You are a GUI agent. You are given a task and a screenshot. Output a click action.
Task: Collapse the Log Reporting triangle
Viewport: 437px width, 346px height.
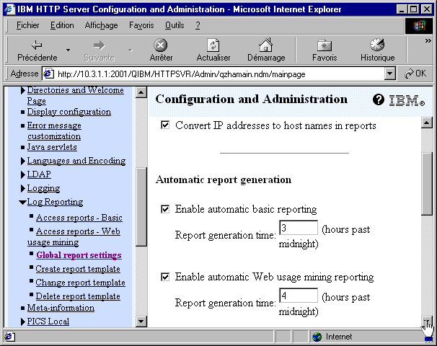click(x=22, y=203)
